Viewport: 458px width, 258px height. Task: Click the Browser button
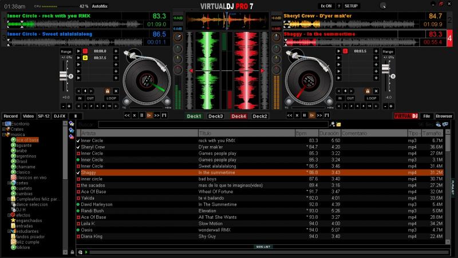[x=444, y=116]
